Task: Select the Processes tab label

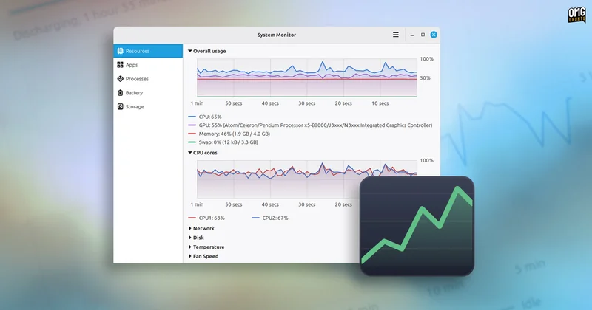Action: click(137, 79)
